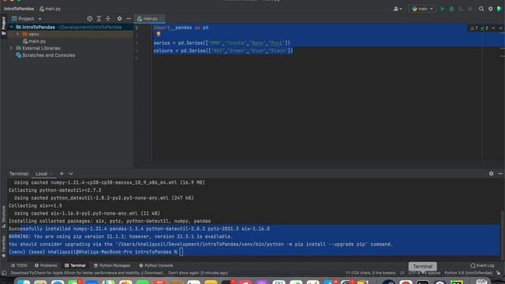Image resolution: width=505 pixels, height=284 pixels.
Task: Click import pandas line in editor
Action: tap(181, 28)
